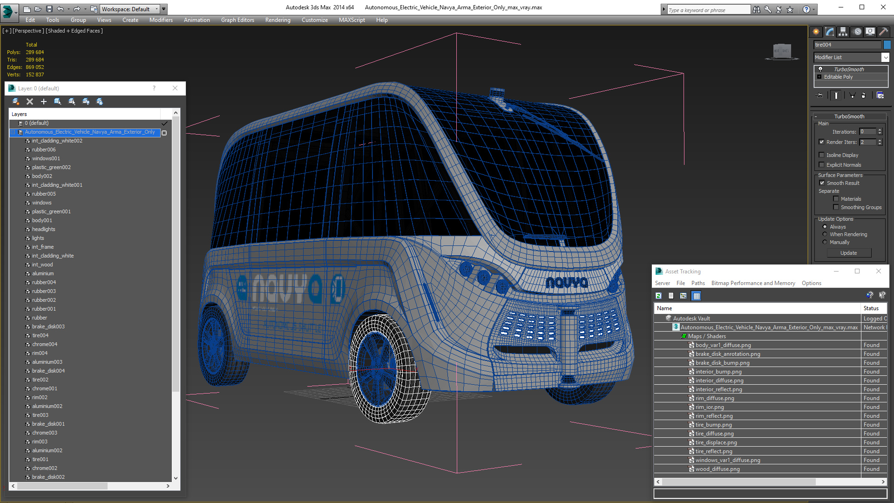The image size is (894, 503).
Task: Click the Status Log icon in Asset Tracking
Action: [671, 296]
